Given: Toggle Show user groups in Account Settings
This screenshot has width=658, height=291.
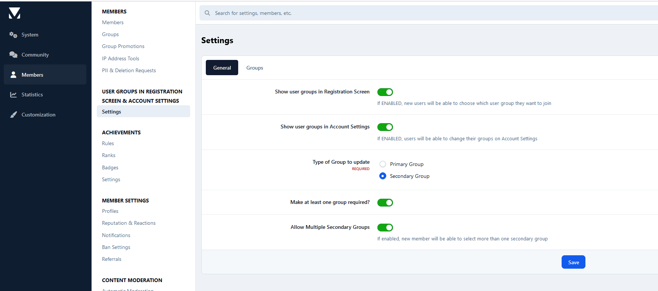Looking at the screenshot, I should tap(385, 127).
